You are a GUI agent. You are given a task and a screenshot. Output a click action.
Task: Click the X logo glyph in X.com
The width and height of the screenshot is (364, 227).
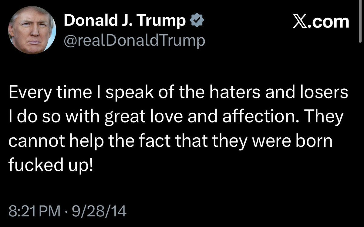tap(300, 22)
